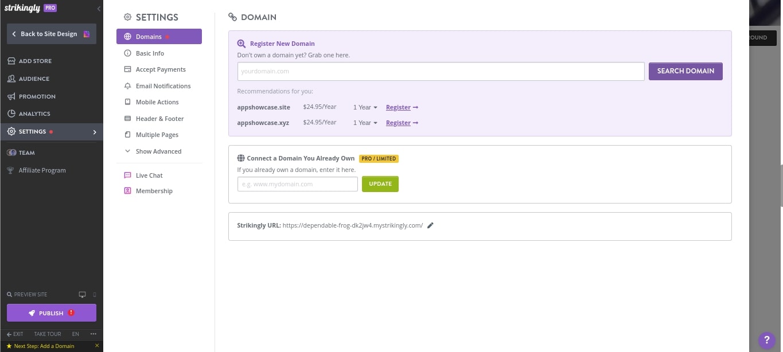Open the three-dots more options menu
The image size is (783, 352).
click(x=94, y=334)
